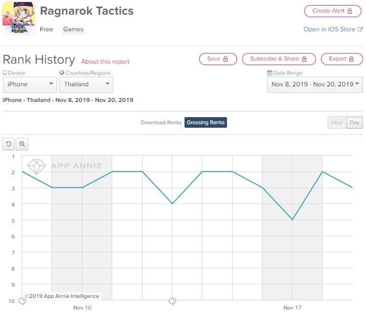This screenshot has height=313, width=366.
Task: Expand the iPhone device dropdown
Action: point(30,85)
